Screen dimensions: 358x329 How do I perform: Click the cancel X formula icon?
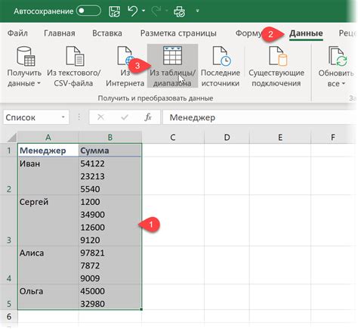click(x=100, y=117)
